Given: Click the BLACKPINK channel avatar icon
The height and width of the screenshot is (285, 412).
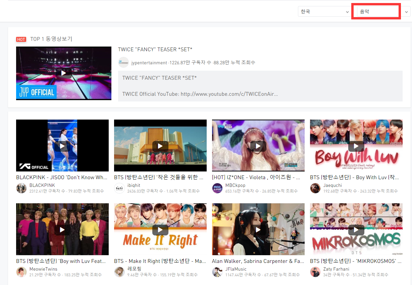Looking at the screenshot, I should coord(21,188).
